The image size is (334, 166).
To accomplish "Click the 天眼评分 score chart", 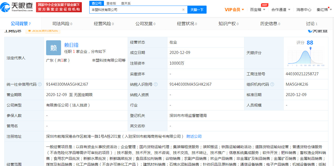I will tap(306, 57).
